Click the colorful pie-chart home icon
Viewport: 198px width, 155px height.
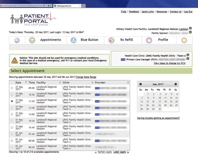coord(17,40)
